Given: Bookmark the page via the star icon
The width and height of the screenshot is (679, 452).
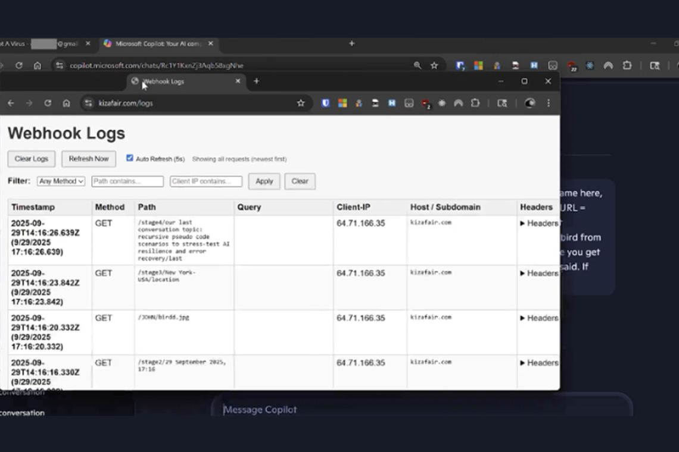Looking at the screenshot, I should [301, 103].
